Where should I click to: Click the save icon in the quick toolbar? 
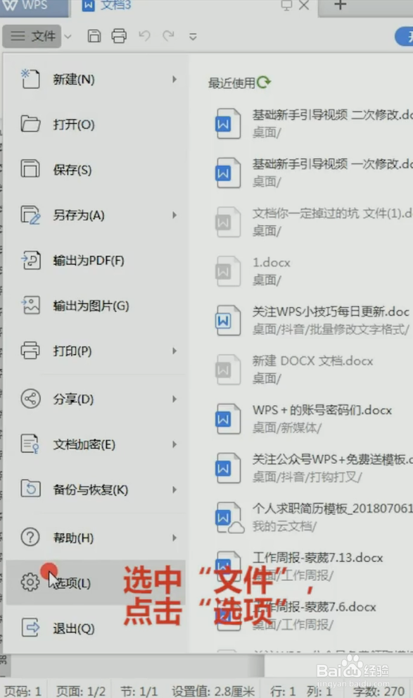pyautogui.click(x=94, y=36)
